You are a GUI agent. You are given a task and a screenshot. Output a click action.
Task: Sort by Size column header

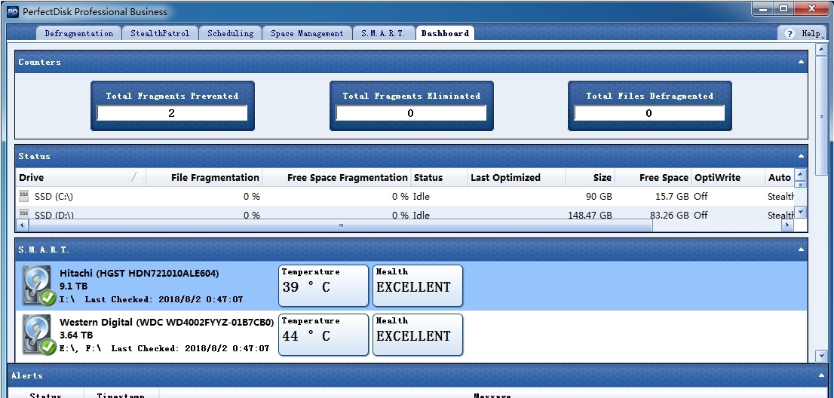(590, 177)
